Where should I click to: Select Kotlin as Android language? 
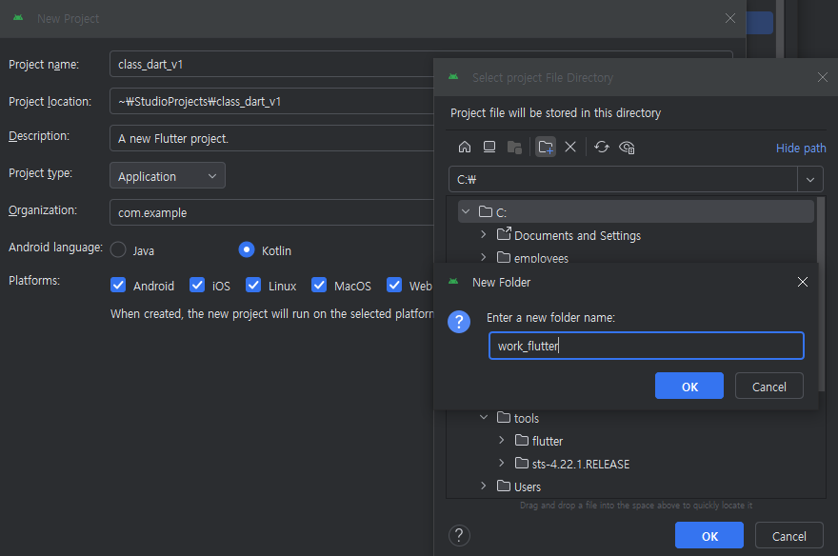tap(247, 249)
